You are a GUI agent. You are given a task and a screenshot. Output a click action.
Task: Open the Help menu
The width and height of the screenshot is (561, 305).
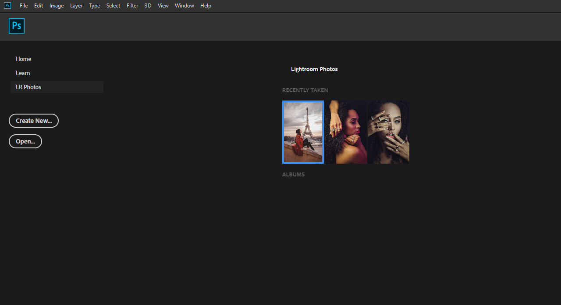pos(206,6)
